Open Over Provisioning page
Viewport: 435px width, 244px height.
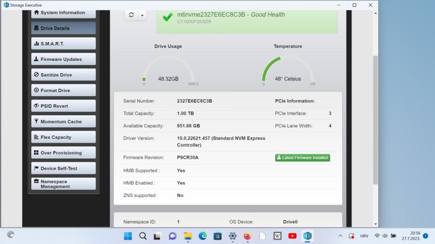point(63,153)
